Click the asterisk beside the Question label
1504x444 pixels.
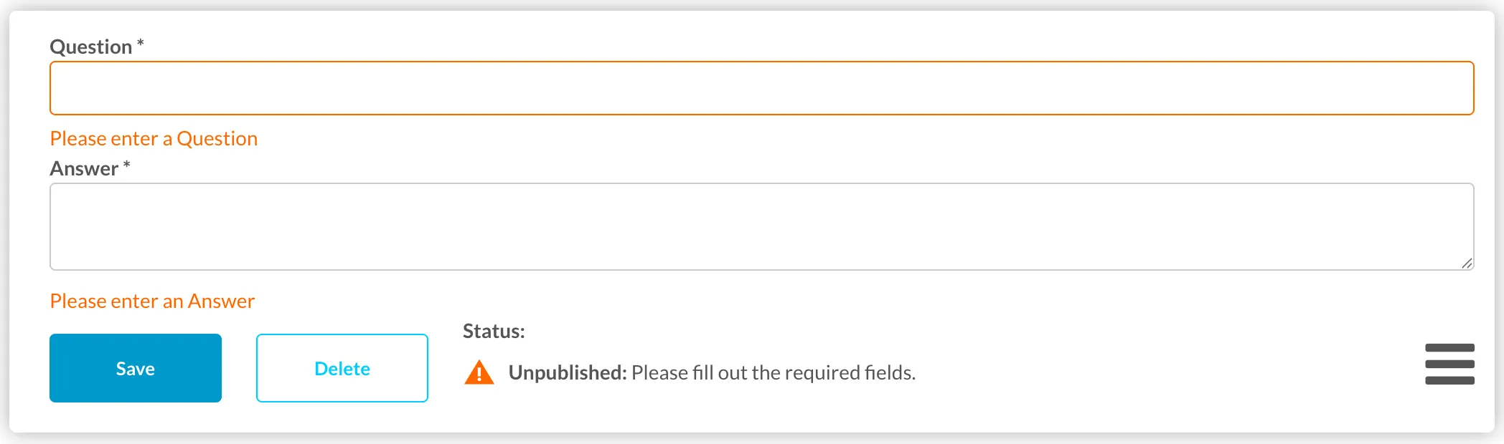(141, 43)
